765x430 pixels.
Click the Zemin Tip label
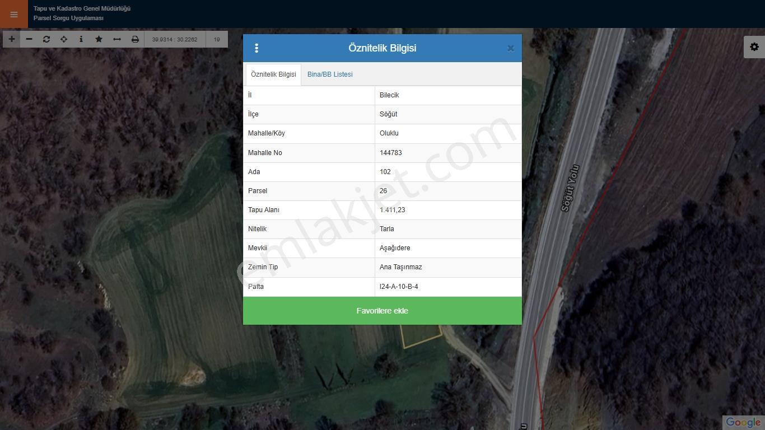263,267
